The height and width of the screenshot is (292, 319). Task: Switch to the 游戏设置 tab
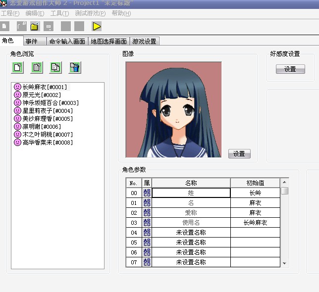pyautogui.click(x=144, y=41)
